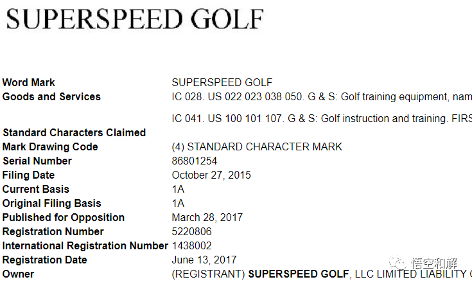Click the IC 041 golf instruction line

(322, 119)
